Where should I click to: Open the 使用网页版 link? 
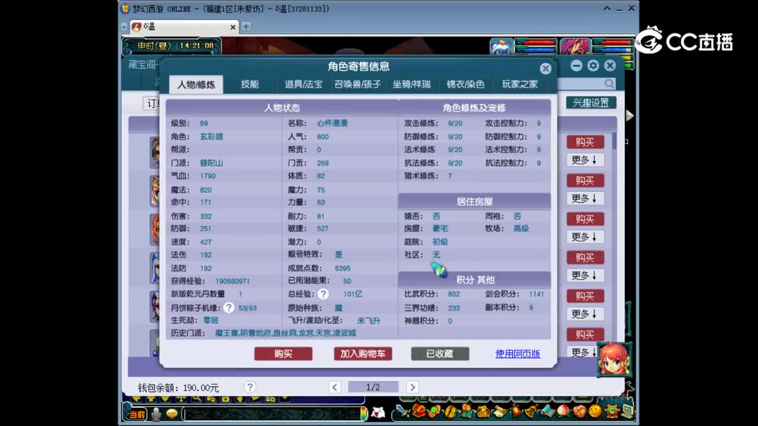(518, 354)
